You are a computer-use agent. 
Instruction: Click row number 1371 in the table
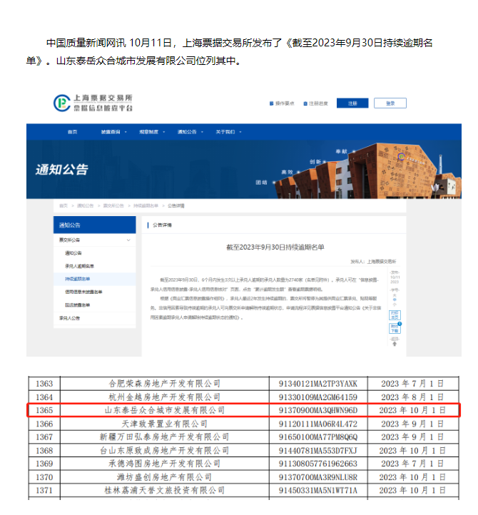44,490
